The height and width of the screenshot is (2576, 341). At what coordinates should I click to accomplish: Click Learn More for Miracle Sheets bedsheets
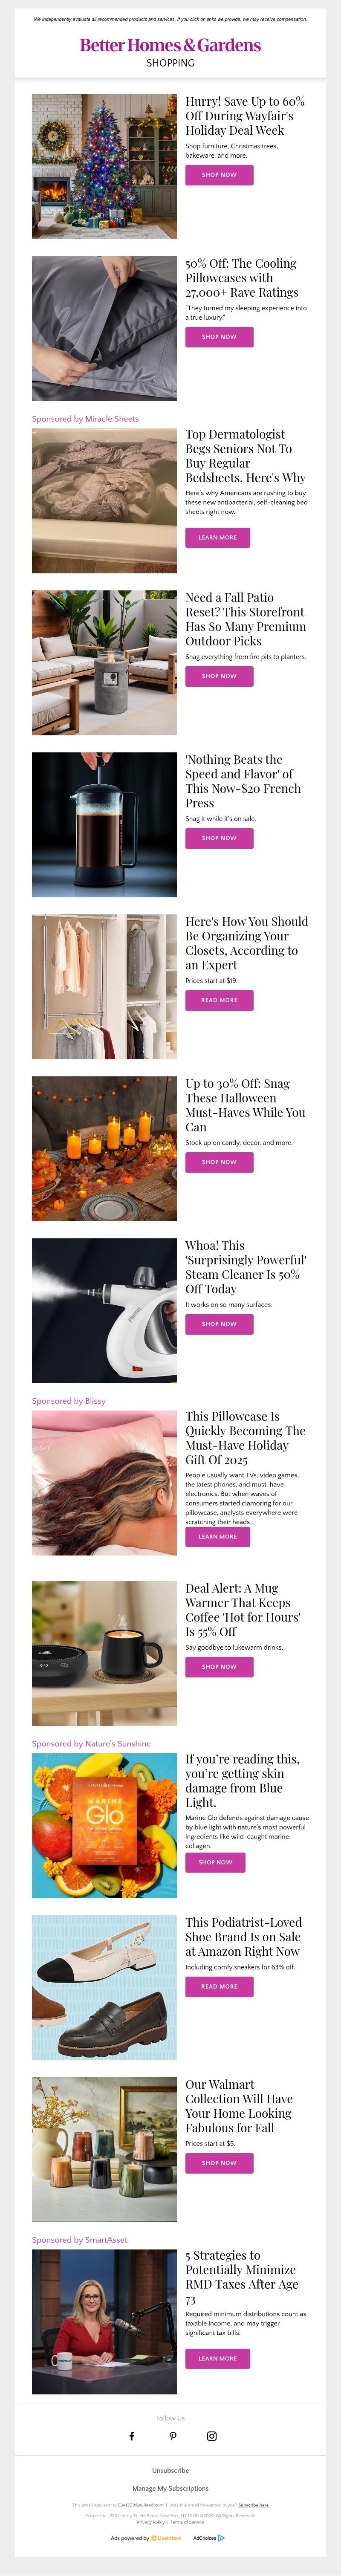point(218,537)
